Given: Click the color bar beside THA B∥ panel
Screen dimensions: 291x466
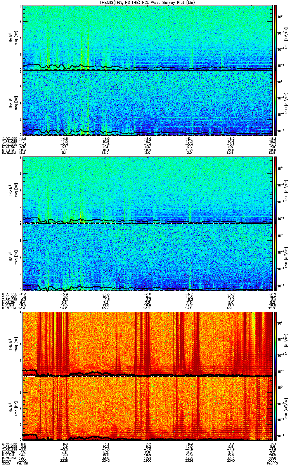Looking at the screenshot, I should (x=276, y=103).
